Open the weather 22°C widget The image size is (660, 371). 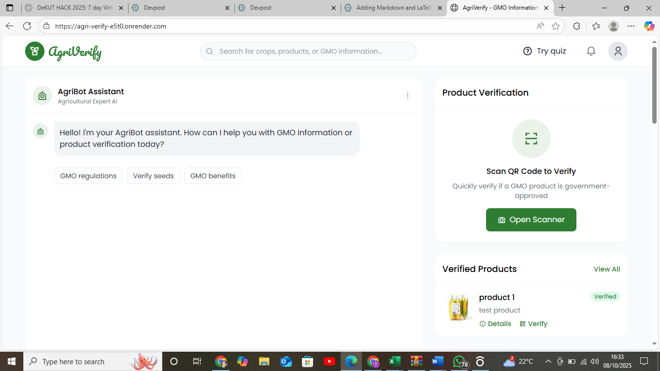518,361
